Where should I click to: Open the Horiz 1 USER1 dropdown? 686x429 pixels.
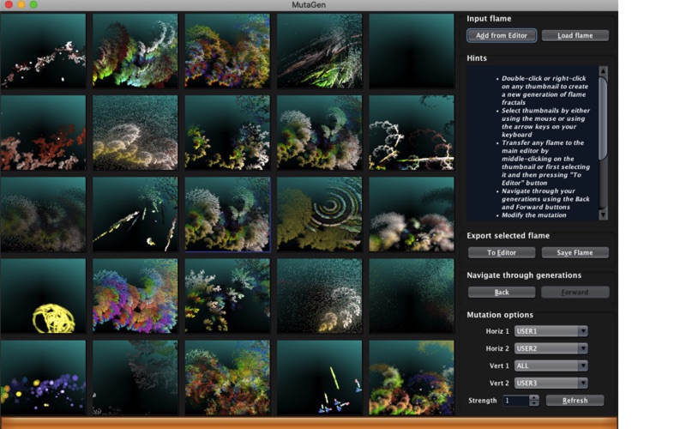click(551, 331)
